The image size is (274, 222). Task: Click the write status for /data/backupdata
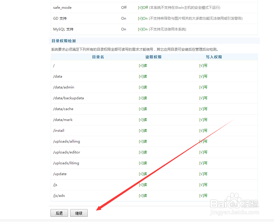pos(203,98)
